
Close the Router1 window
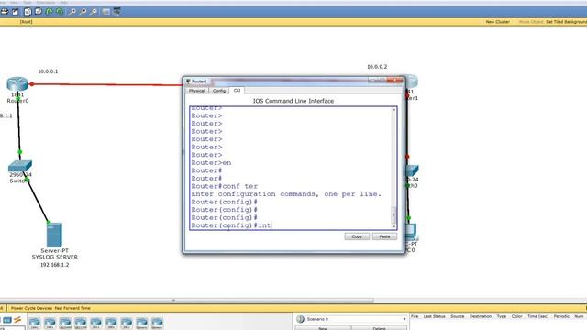[395, 80]
